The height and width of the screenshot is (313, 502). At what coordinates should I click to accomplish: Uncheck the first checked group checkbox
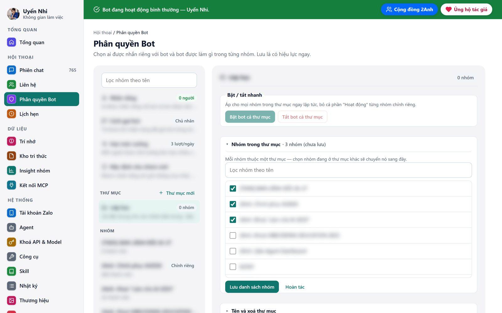coord(233,188)
